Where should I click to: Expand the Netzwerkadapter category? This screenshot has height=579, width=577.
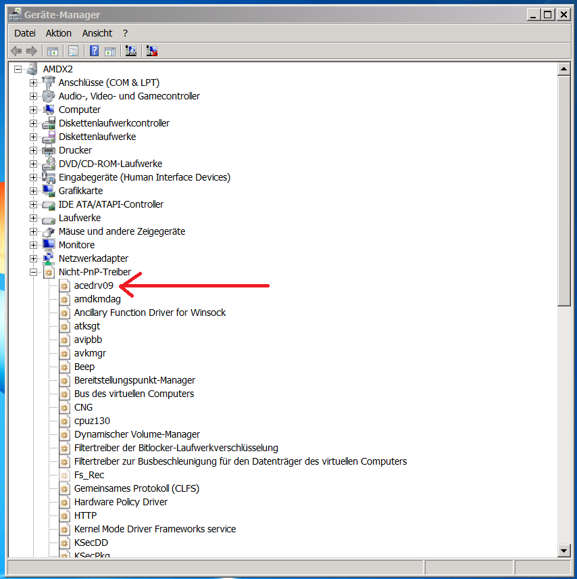tap(33, 258)
